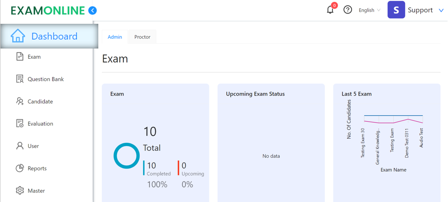Go to the EXAMONLINE logo home link
Screen dimensions: 448x202
[x=48, y=11]
